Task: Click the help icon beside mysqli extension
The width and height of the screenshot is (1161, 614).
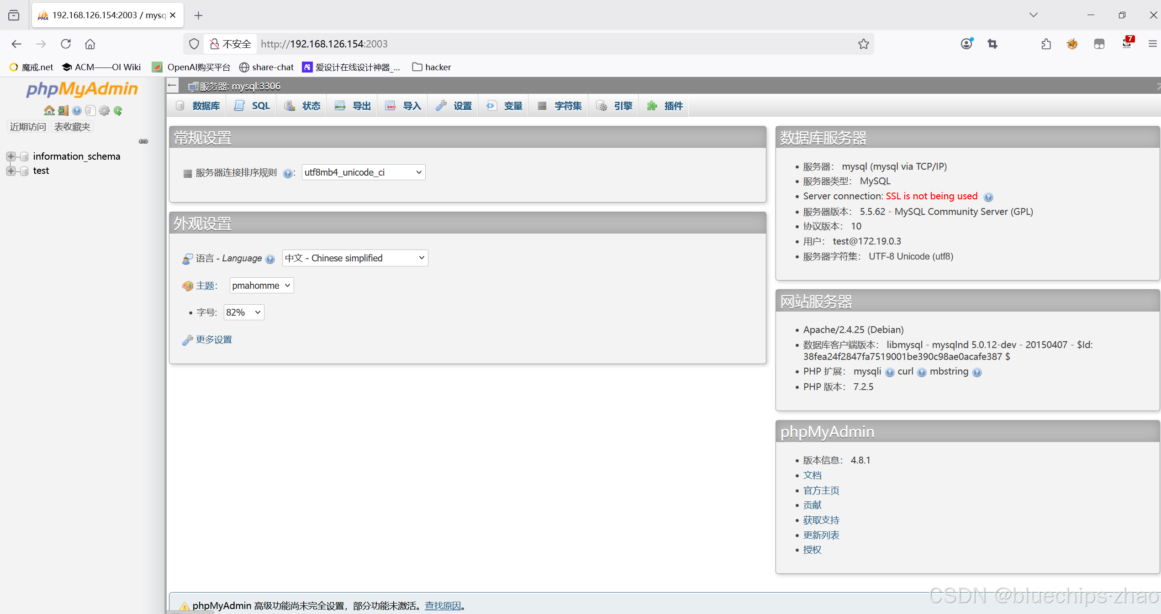Action: pyautogui.click(x=889, y=372)
